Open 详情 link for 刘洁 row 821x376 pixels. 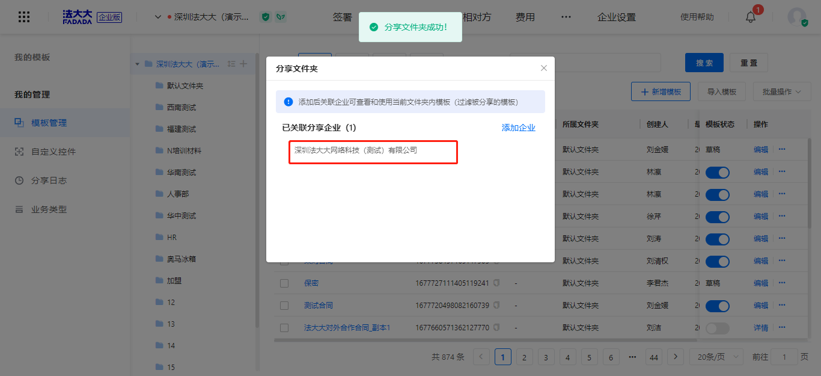(x=761, y=328)
